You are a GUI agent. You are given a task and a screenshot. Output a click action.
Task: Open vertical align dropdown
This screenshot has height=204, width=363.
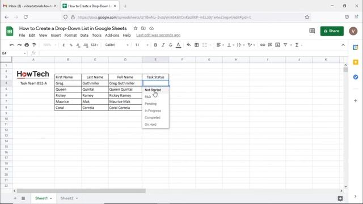click(x=231, y=45)
